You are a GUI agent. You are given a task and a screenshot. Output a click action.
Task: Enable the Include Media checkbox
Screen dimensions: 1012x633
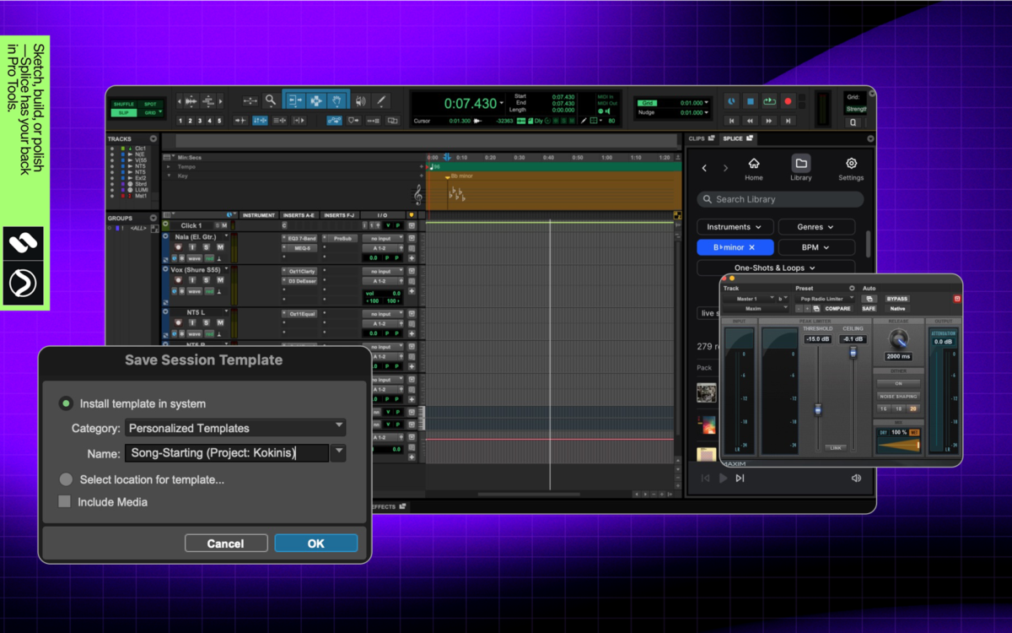64,501
